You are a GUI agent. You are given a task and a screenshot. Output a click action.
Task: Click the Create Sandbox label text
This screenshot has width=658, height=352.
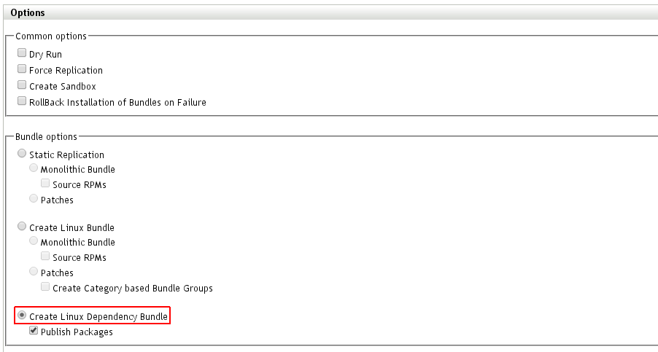pyautogui.click(x=62, y=87)
